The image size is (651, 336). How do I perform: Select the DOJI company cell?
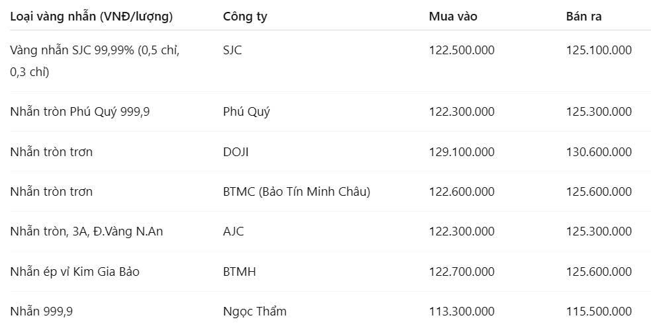(236, 152)
